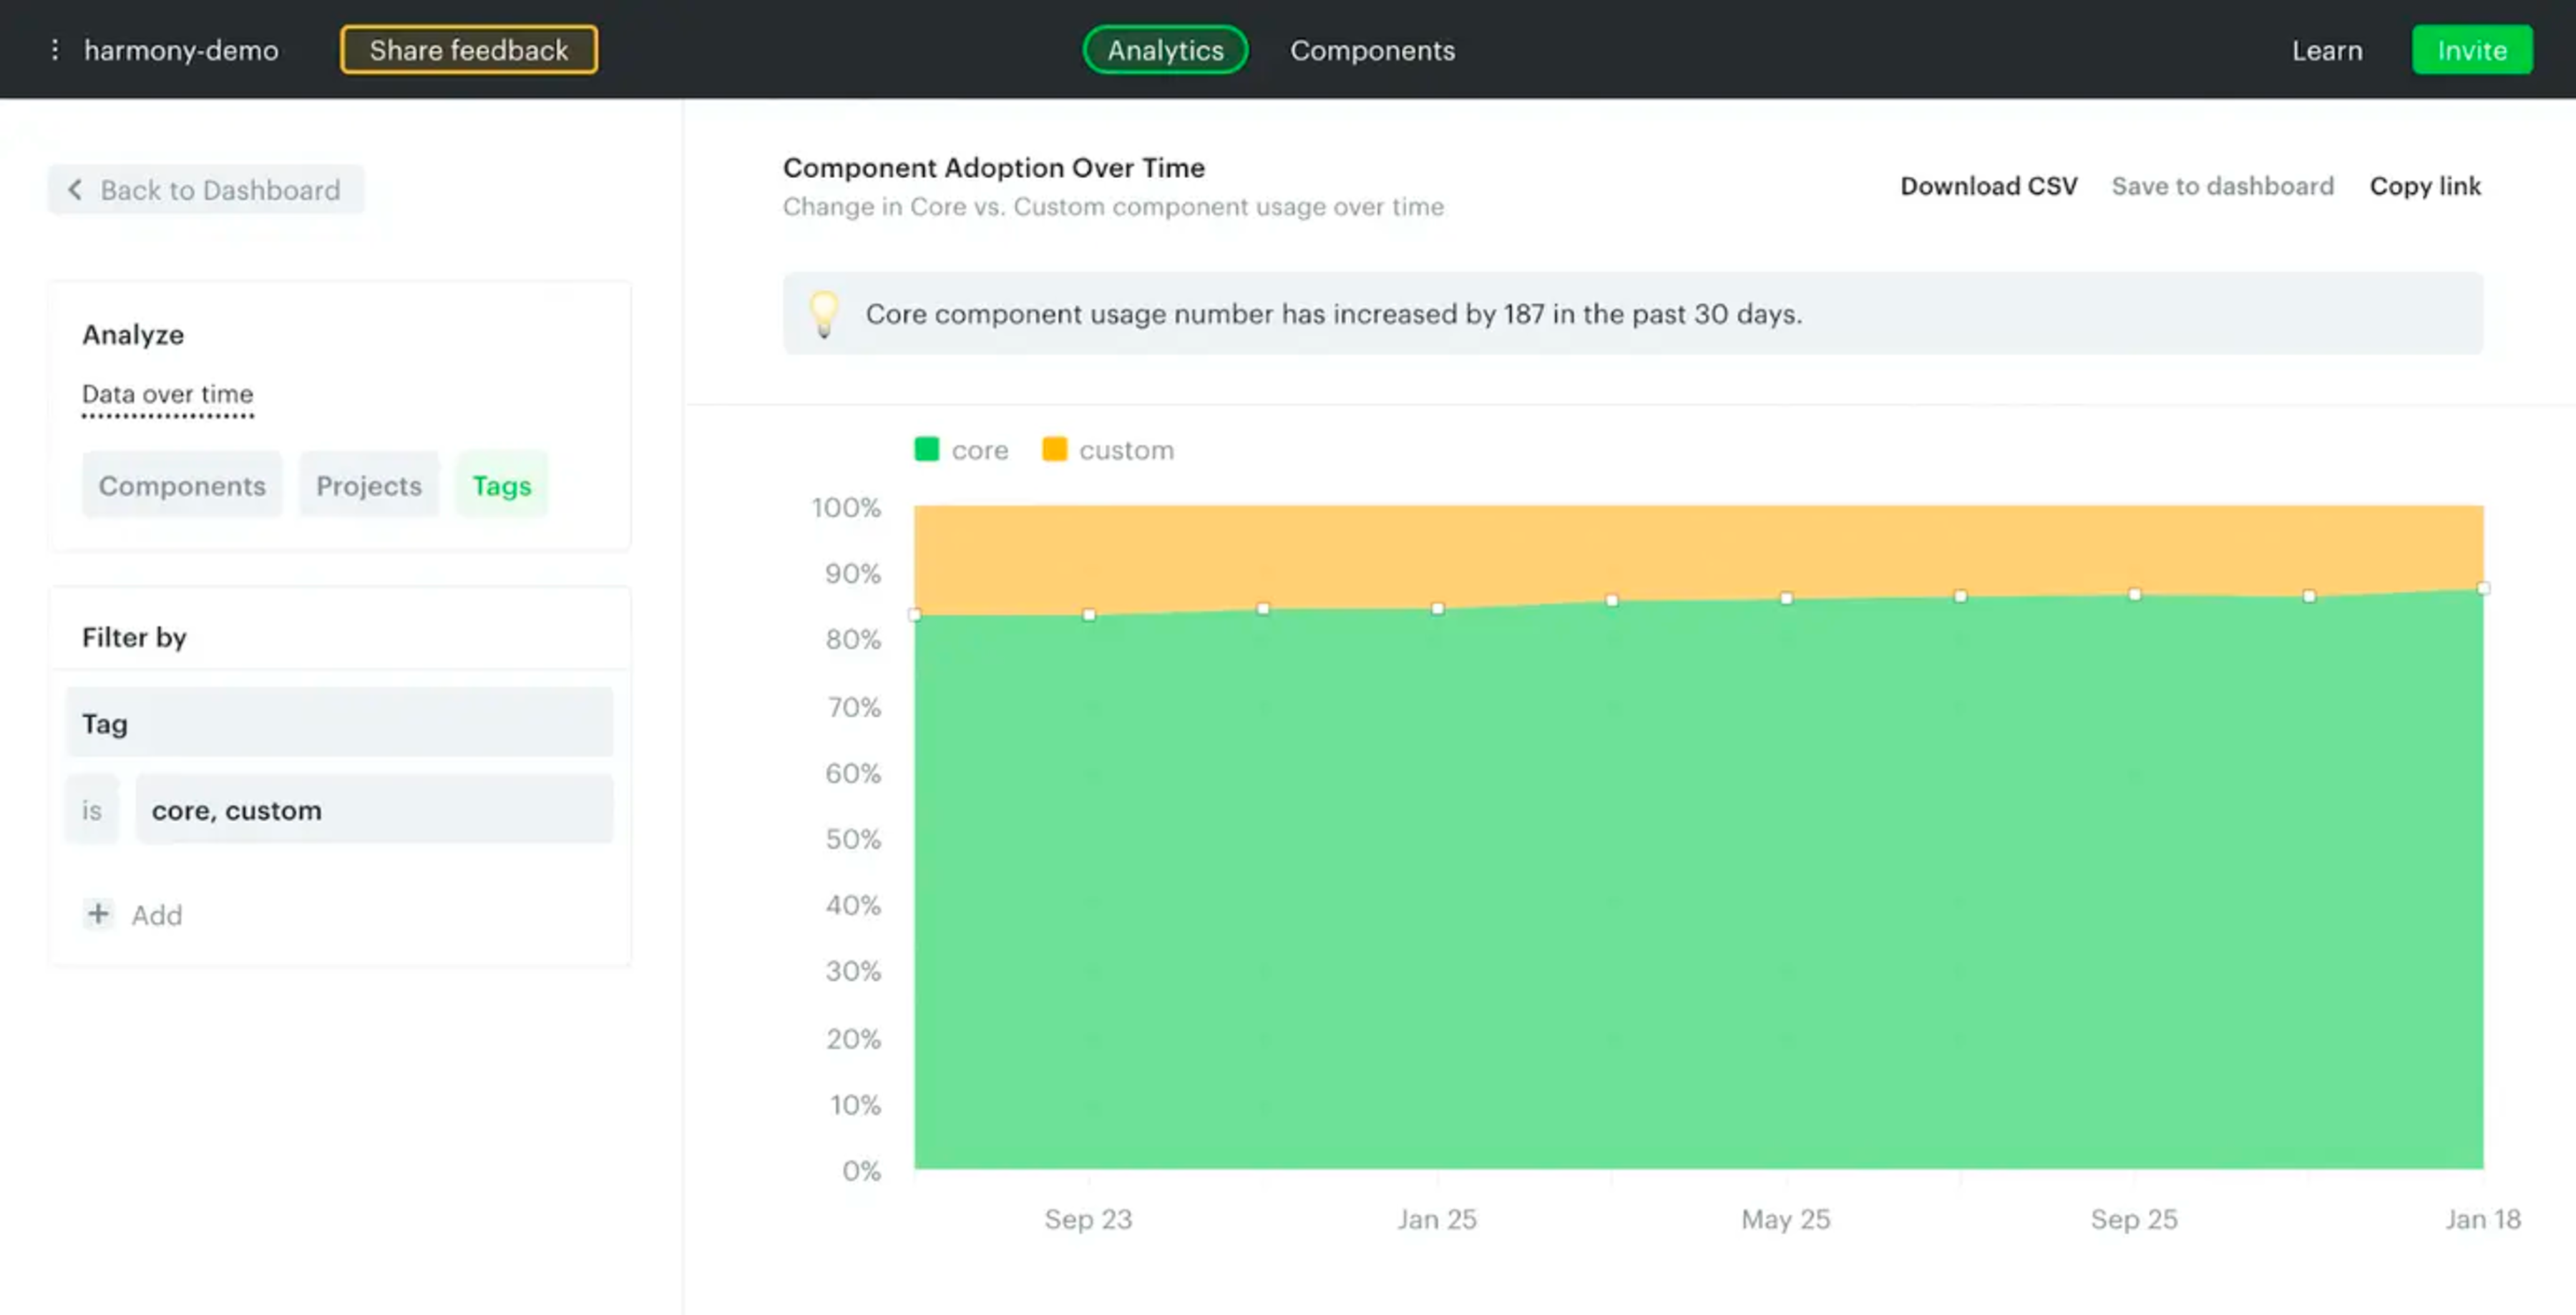This screenshot has width=2576, height=1315.
Task: Open the Learn link in header
Action: [2327, 50]
